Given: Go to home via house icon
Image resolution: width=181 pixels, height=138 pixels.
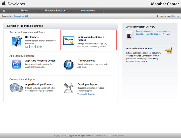Looking at the screenshot, I should 4,10.
